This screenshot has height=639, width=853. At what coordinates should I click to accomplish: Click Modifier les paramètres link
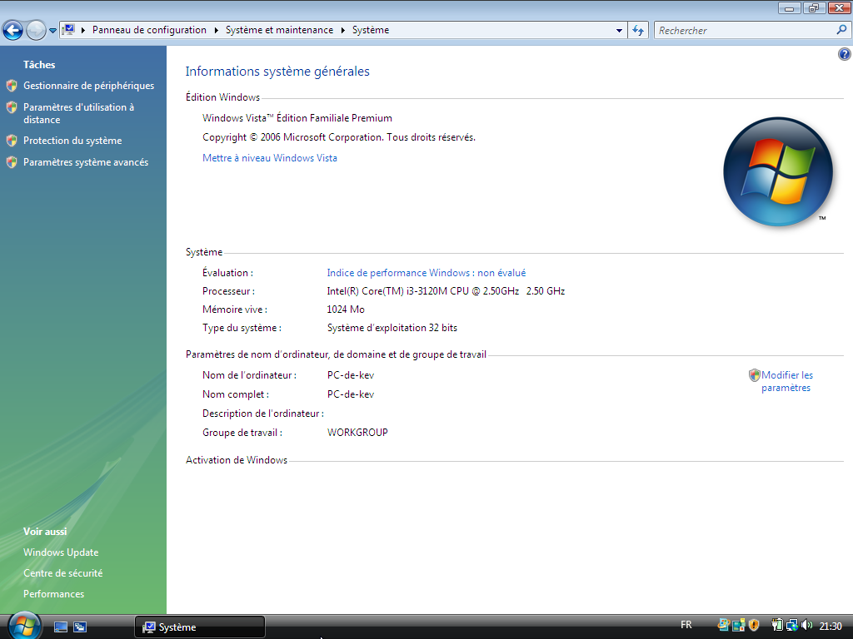click(x=786, y=381)
